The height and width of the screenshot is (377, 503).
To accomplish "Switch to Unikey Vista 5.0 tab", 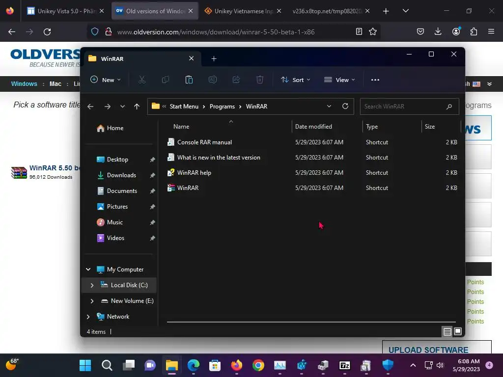I will 65,11.
